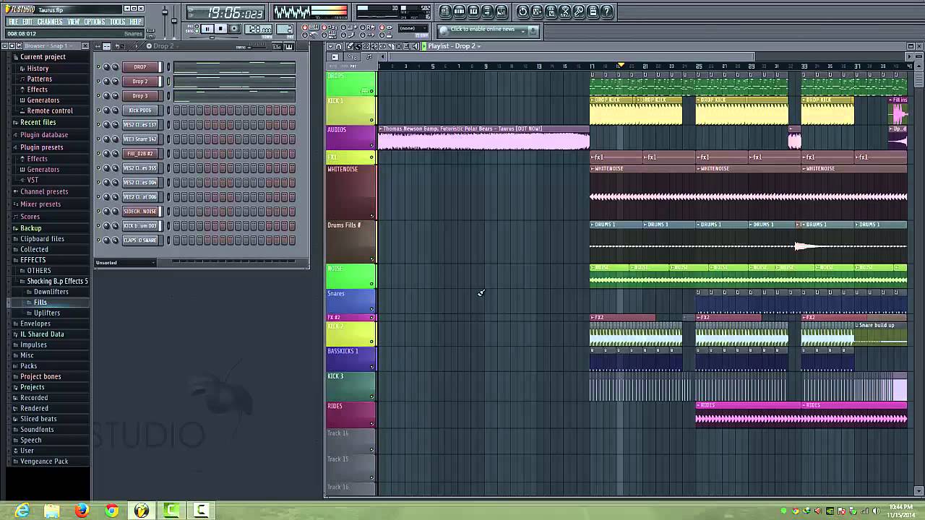Mute the AUDIOS playlist track
925x520 pixels.
(371, 145)
